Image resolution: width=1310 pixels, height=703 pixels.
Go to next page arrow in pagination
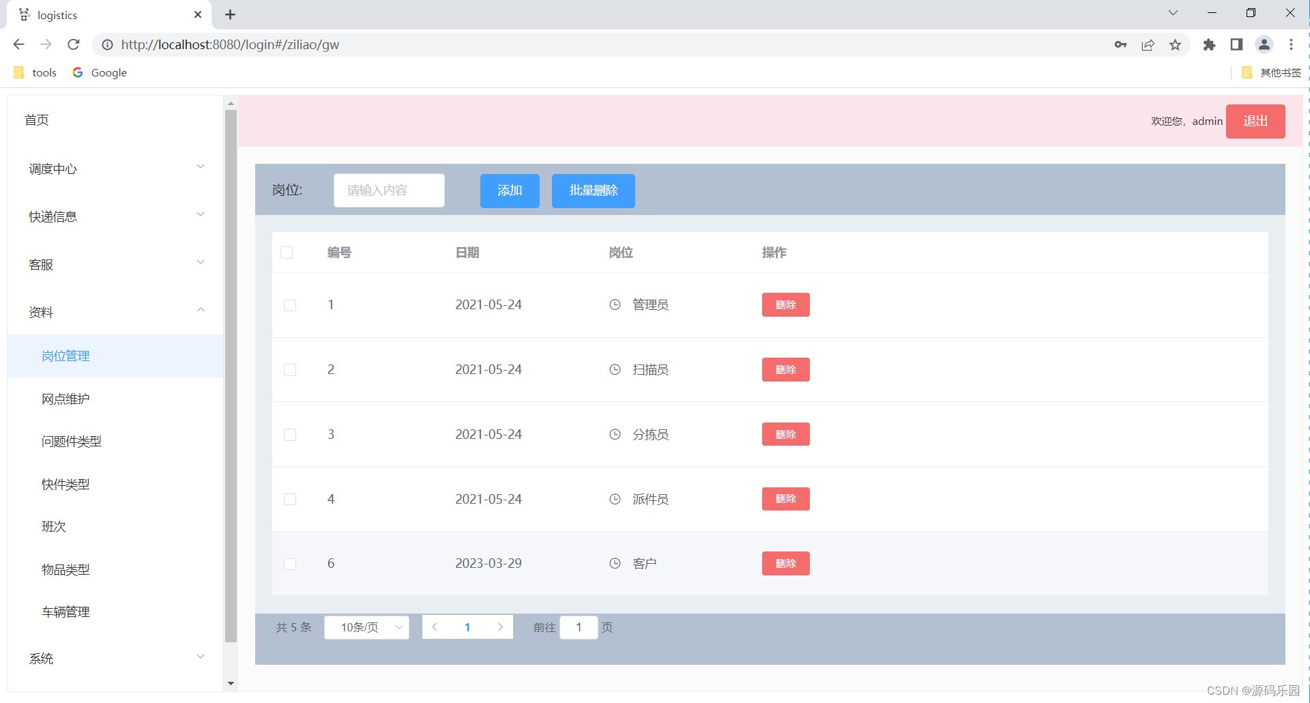pos(500,627)
